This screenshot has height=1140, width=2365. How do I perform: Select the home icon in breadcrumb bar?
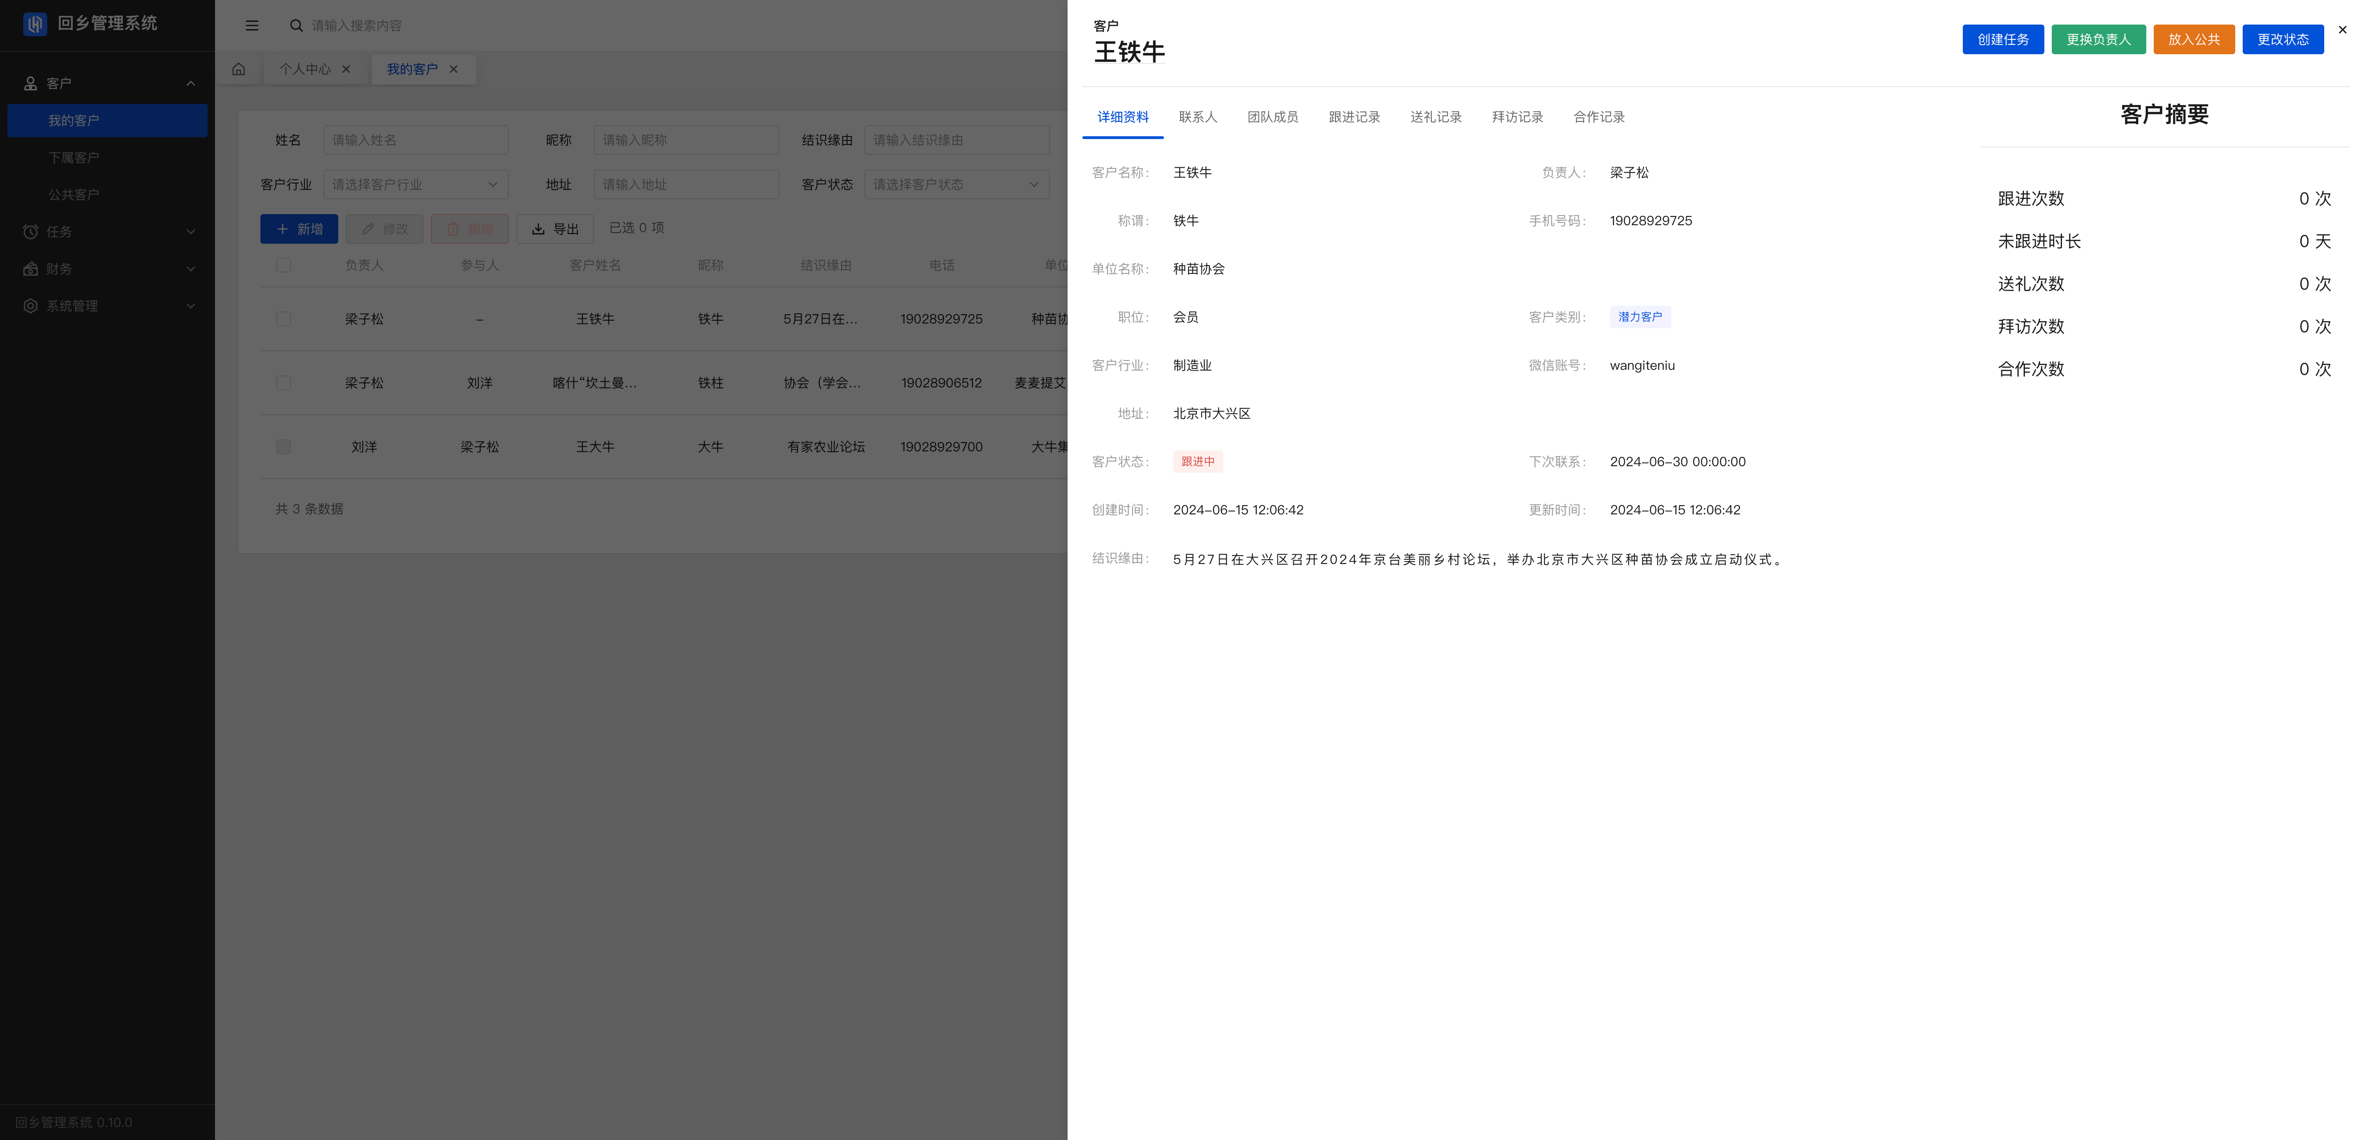click(x=238, y=68)
